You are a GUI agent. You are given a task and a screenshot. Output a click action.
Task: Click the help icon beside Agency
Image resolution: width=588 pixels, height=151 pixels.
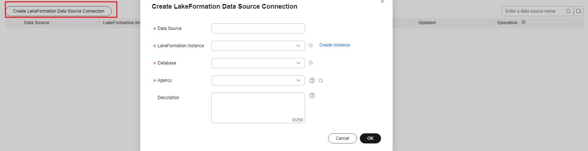312,80
